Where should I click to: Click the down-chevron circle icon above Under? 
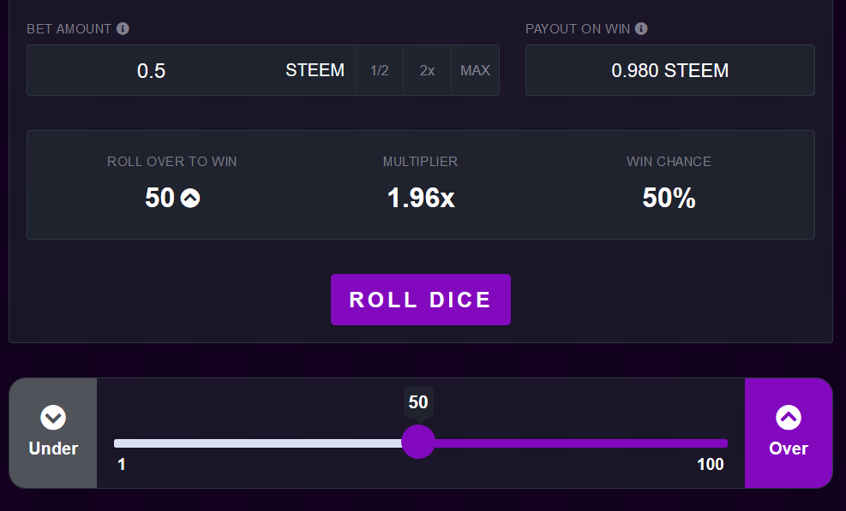(53, 418)
